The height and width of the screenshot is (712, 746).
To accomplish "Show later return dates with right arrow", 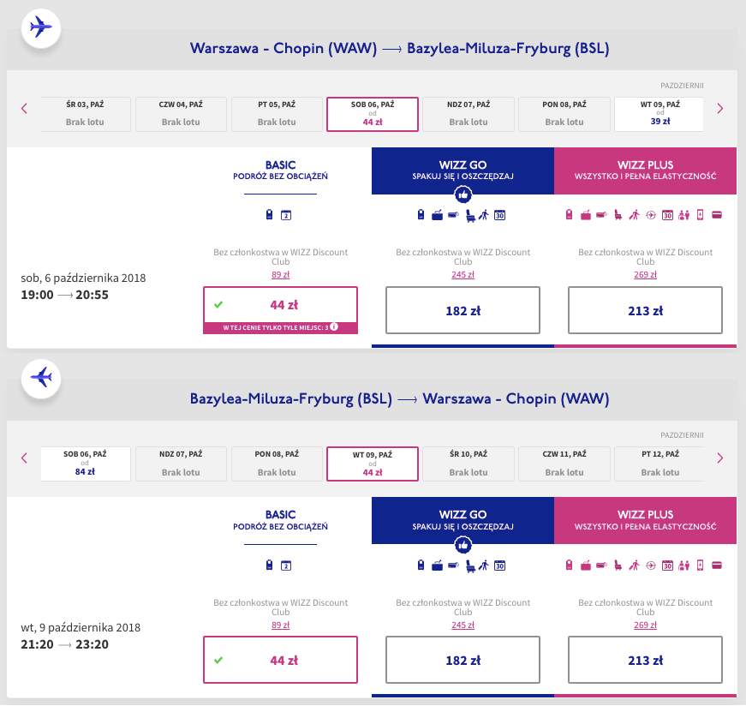I will [719, 458].
